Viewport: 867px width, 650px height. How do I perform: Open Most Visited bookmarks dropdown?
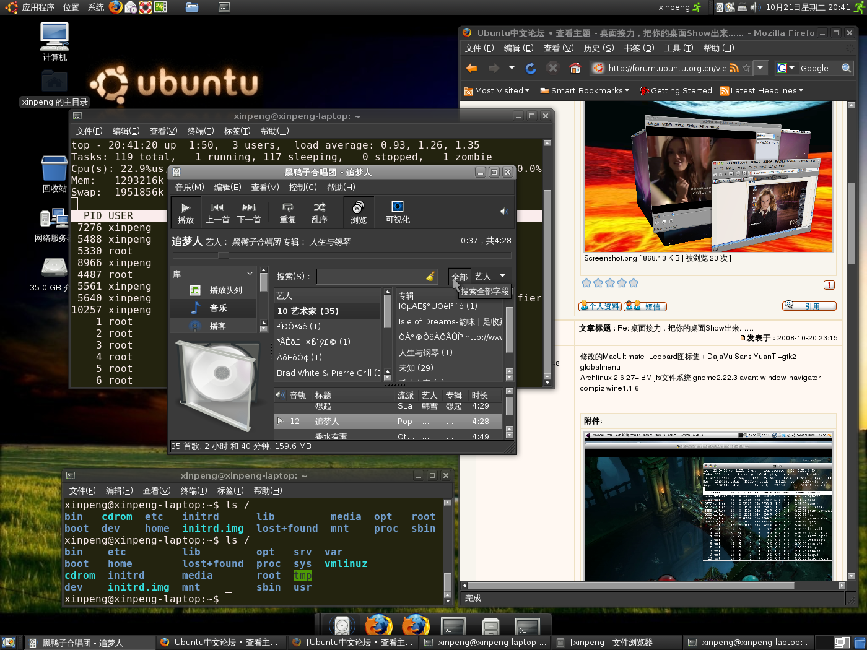pos(497,91)
